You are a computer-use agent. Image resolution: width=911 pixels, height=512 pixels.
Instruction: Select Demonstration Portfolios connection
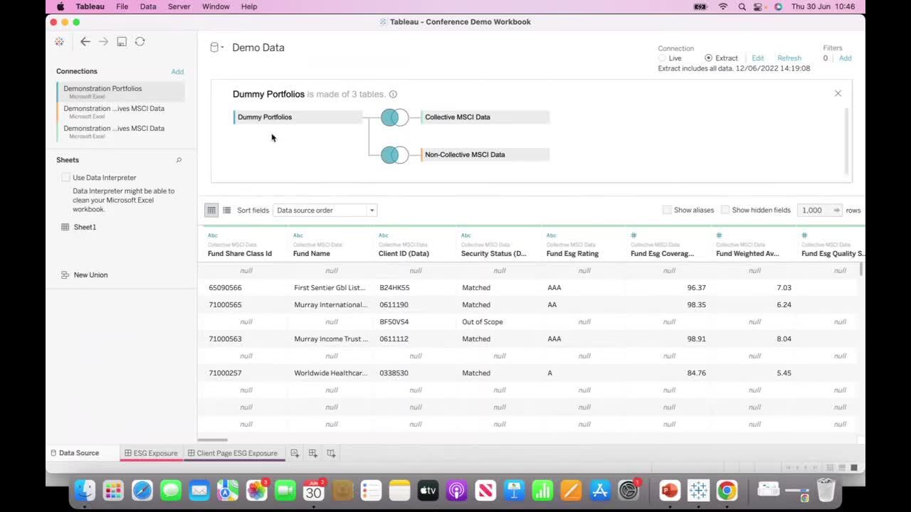pos(120,91)
